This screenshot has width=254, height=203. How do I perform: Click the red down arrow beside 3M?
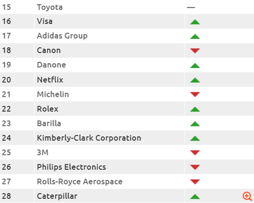pyautogui.click(x=195, y=153)
